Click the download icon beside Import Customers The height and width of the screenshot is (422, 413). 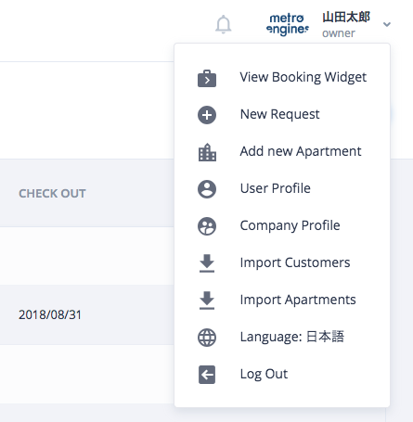click(207, 263)
